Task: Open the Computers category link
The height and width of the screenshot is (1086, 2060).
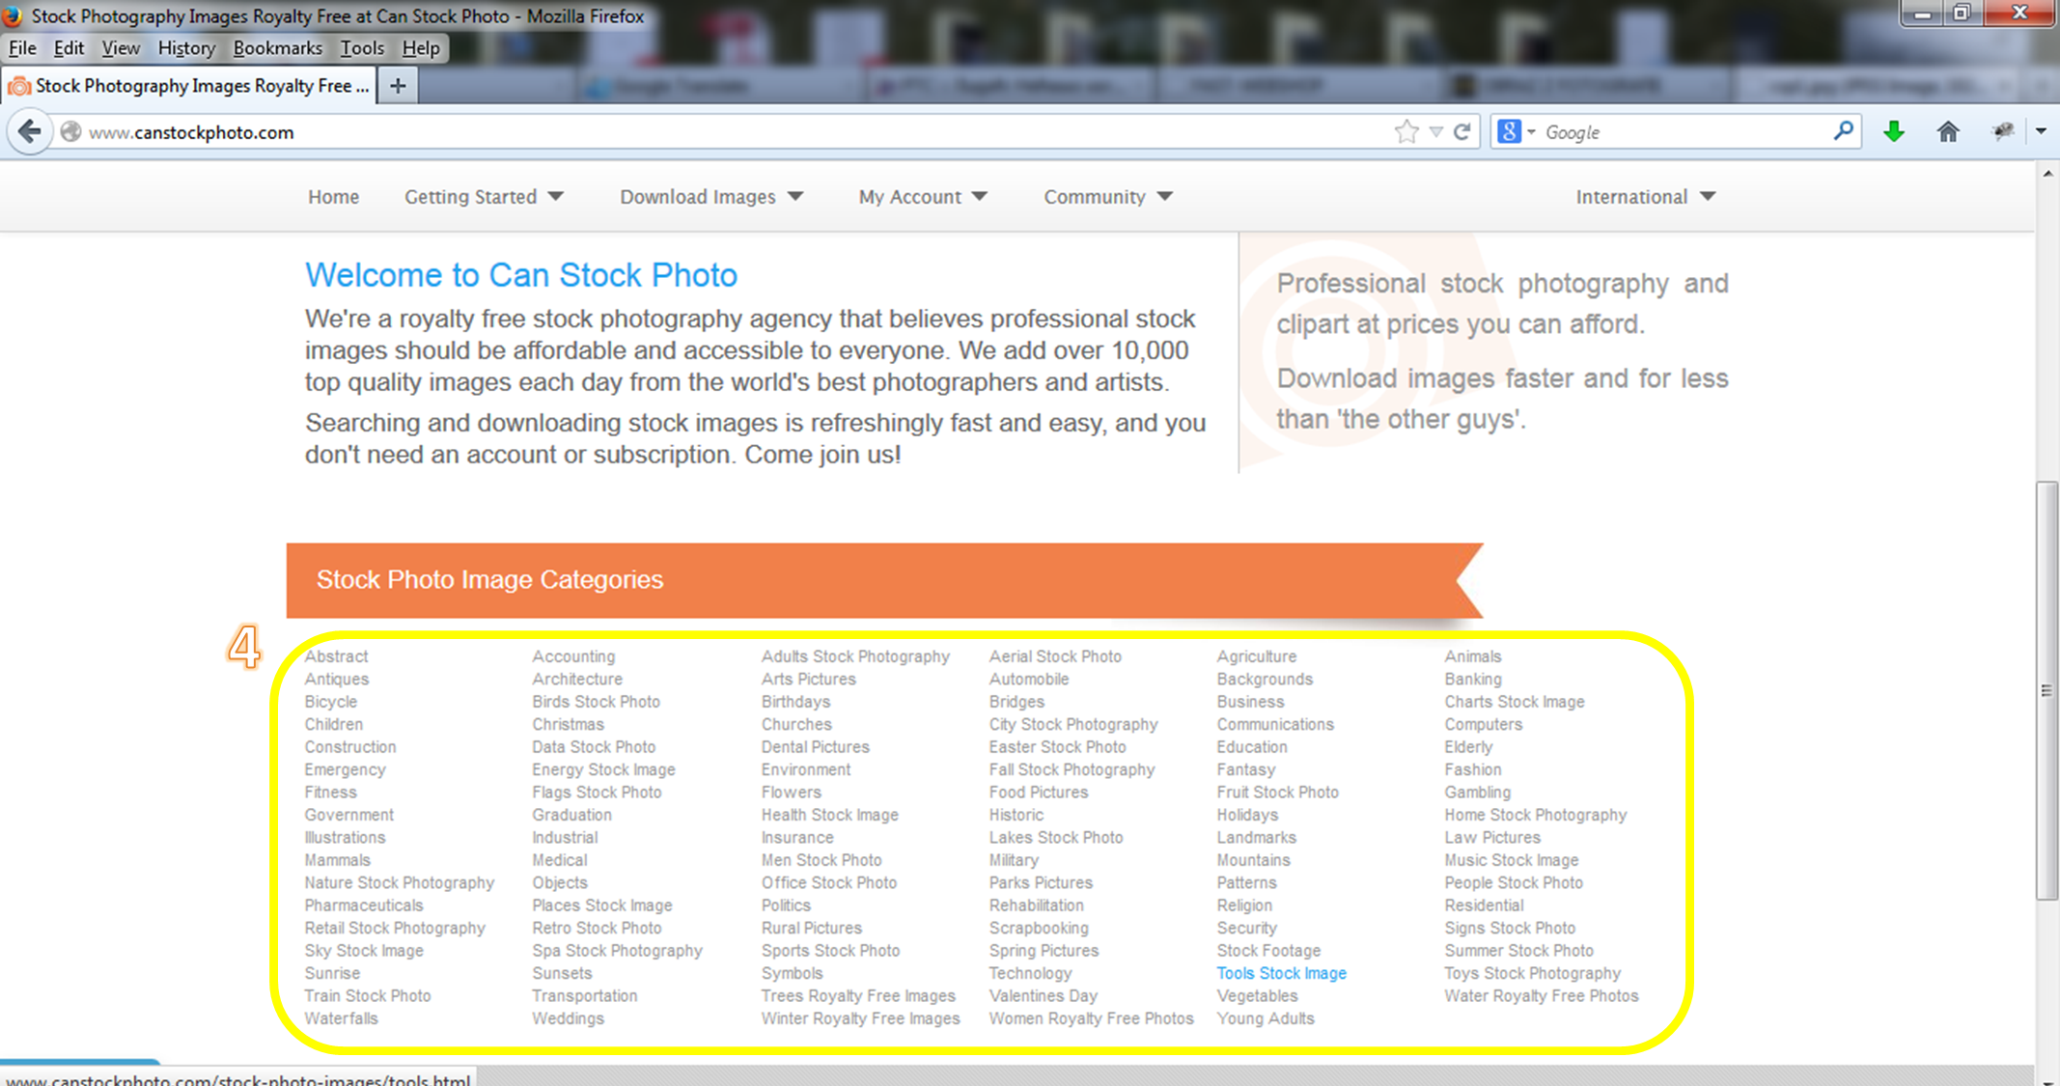Action: (1483, 724)
